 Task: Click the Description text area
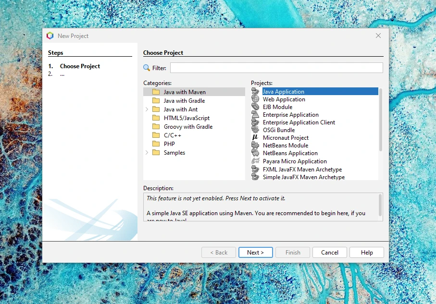point(261,207)
